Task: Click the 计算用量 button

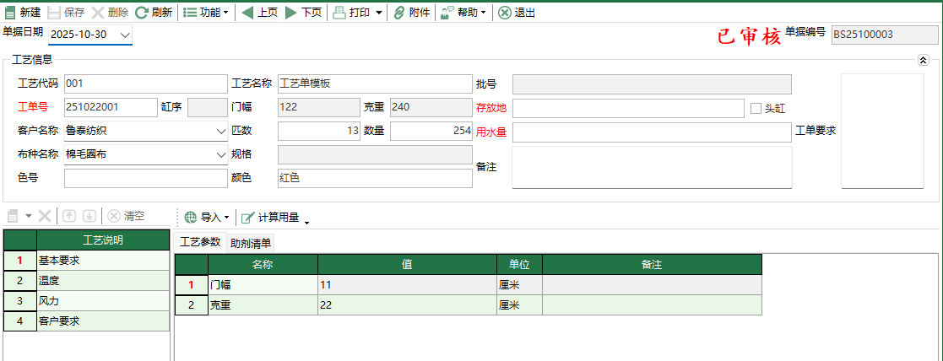Action: [x=270, y=217]
